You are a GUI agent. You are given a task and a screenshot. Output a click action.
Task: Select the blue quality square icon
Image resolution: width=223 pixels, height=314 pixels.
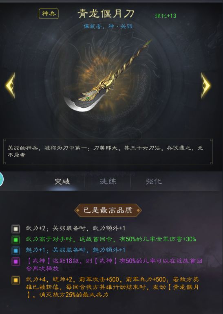click(x=15, y=251)
